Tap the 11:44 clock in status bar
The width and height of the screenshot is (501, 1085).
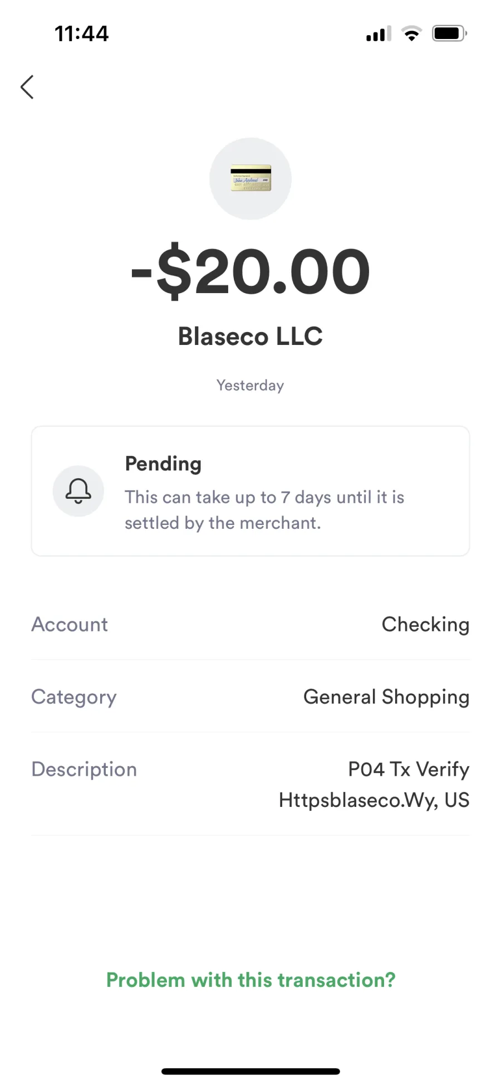pyautogui.click(x=82, y=33)
